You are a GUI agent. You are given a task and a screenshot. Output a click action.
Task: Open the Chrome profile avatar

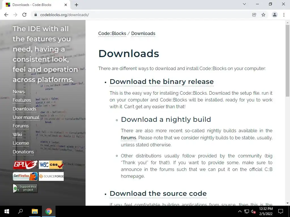[275, 15]
